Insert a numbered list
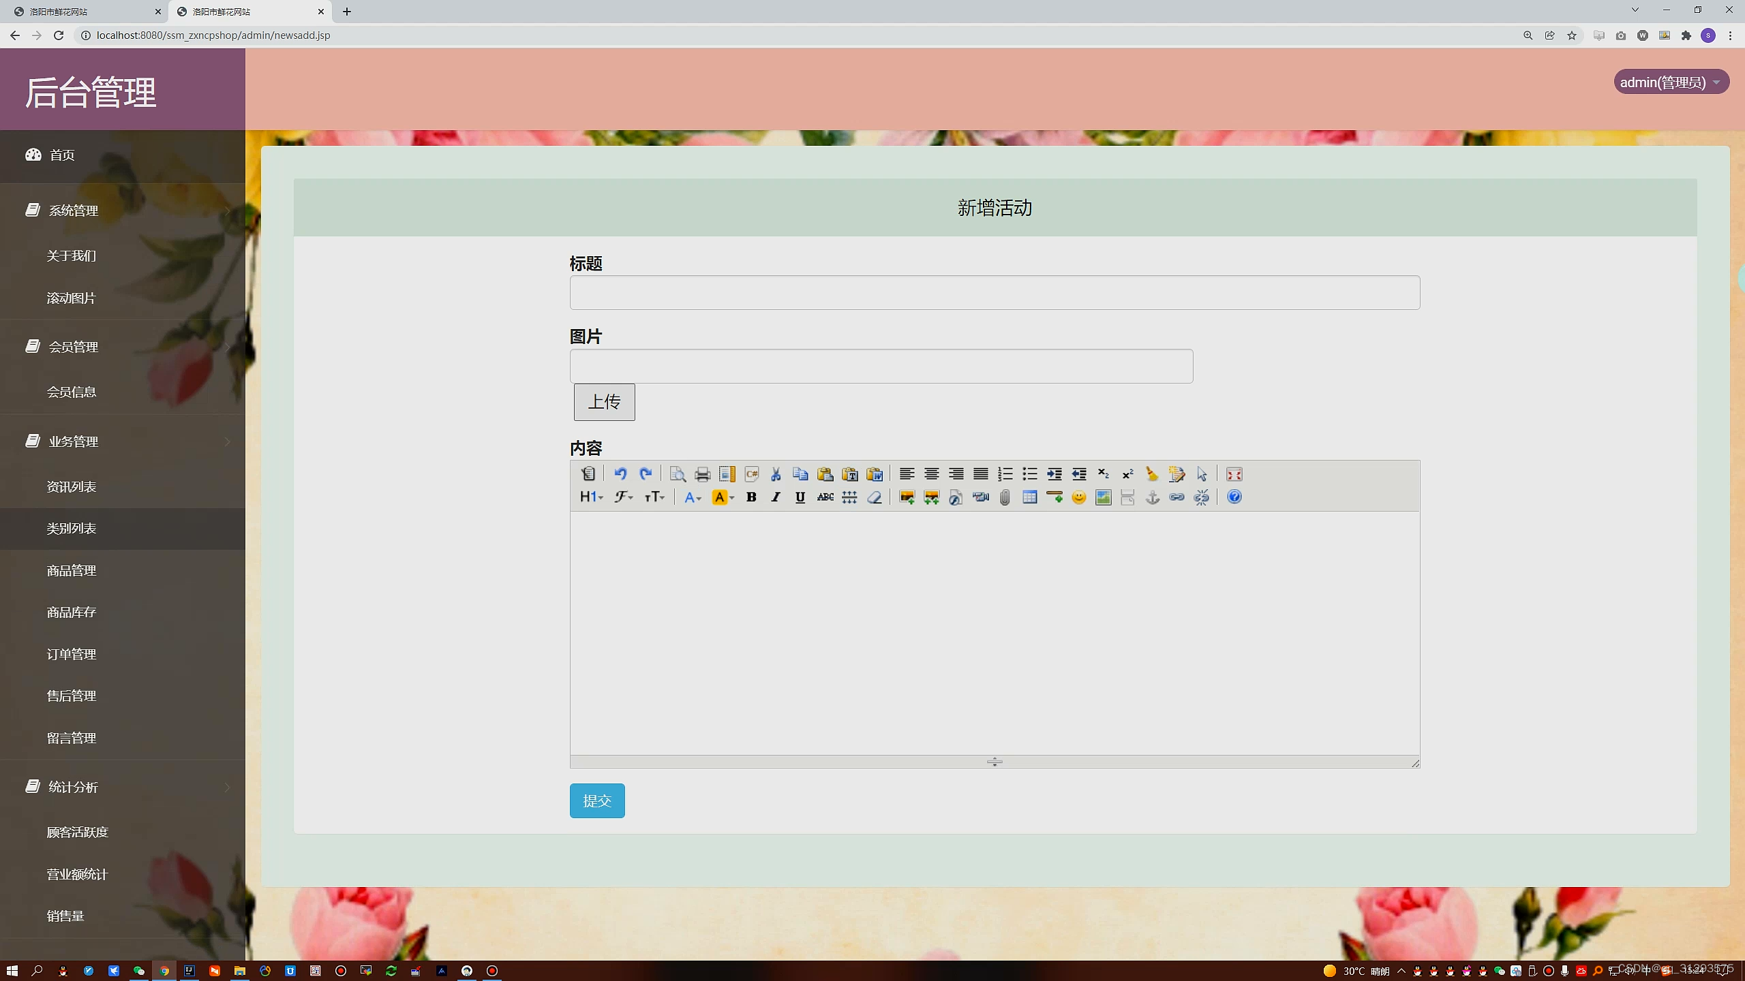The height and width of the screenshot is (981, 1745). pos(1005,474)
